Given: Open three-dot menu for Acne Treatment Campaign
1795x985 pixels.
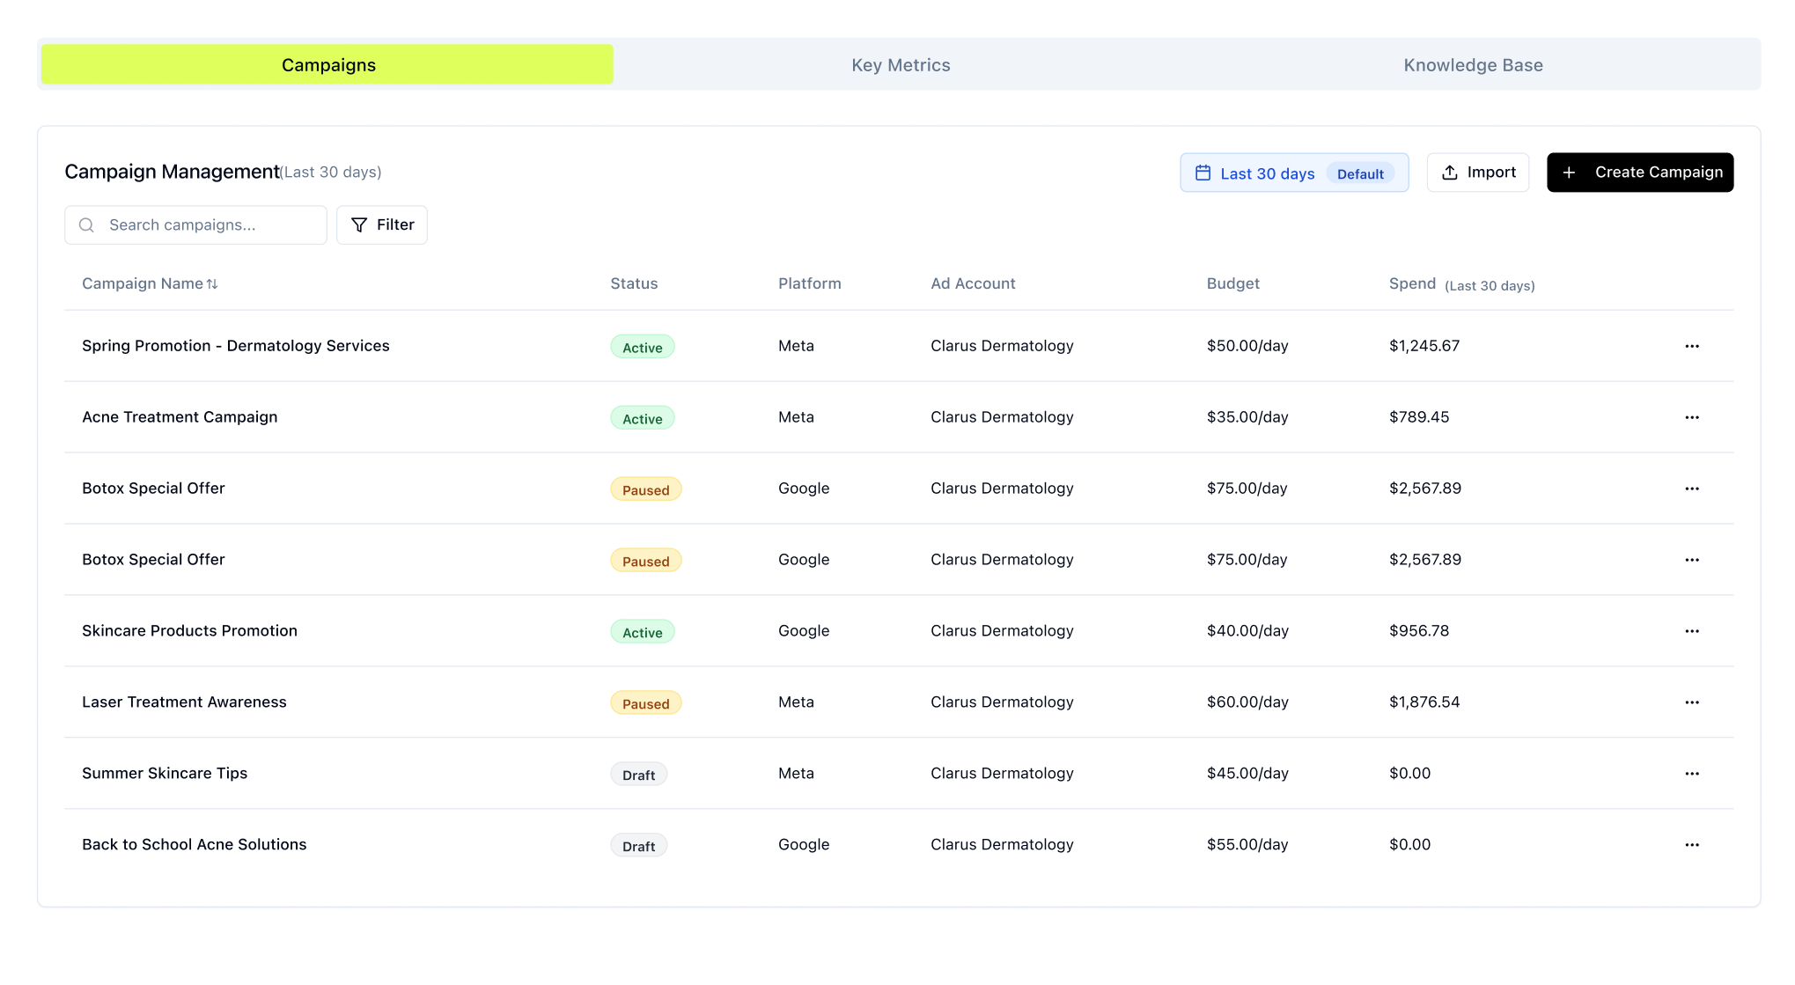Looking at the screenshot, I should (1691, 417).
